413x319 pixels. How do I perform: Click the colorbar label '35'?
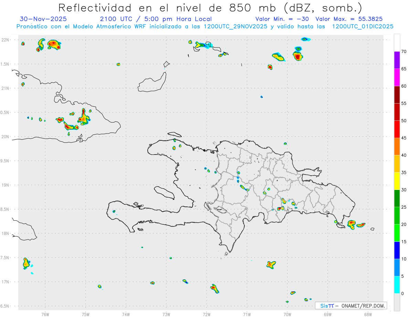tap(404, 172)
